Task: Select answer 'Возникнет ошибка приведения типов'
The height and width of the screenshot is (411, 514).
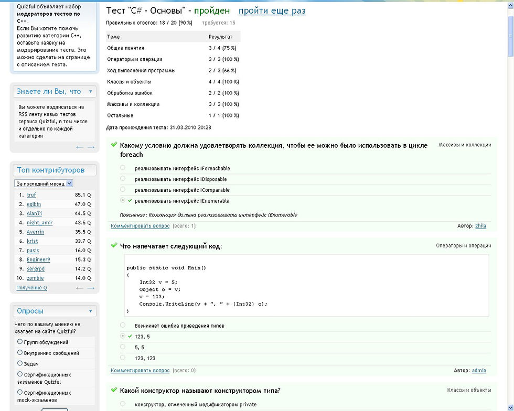Action: click(123, 325)
